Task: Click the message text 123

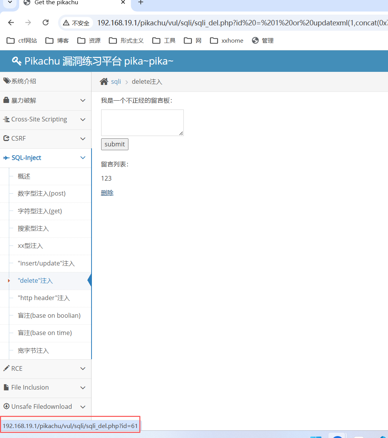Action: pyautogui.click(x=106, y=179)
